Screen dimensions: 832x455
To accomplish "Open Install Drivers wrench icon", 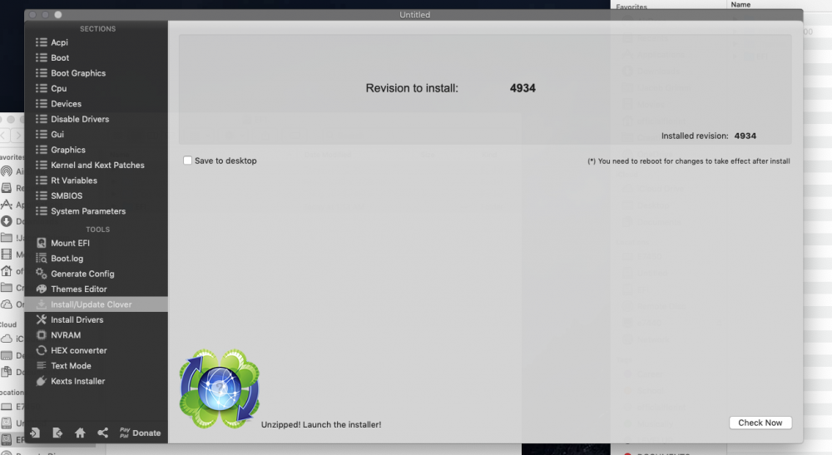I will coord(42,319).
